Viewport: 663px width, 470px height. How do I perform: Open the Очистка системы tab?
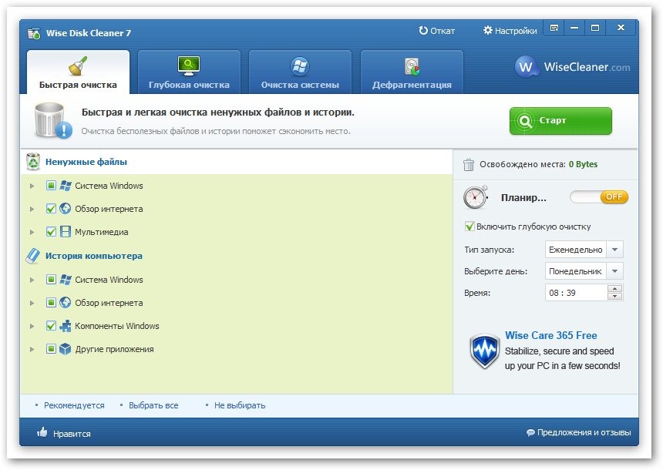[300, 72]
